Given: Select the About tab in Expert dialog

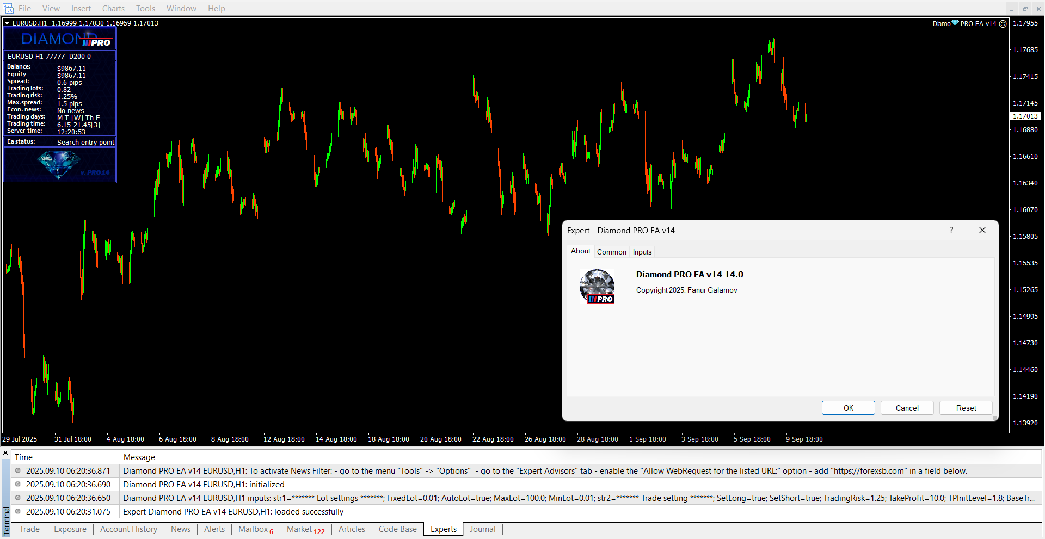Looking at the screenshot, I should [580, 251].
